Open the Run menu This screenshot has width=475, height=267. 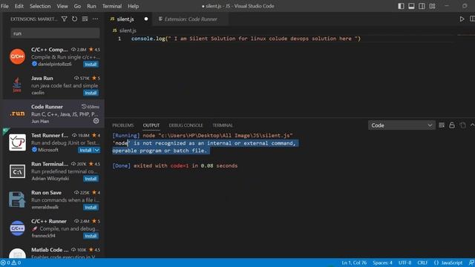click(91, 6)
